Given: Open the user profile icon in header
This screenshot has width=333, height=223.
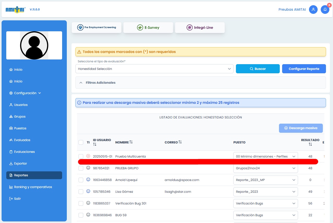Looking at the screenshot, I should pos(313,10).
